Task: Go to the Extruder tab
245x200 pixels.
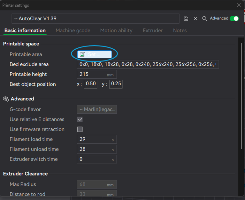Action: point(153,31)
